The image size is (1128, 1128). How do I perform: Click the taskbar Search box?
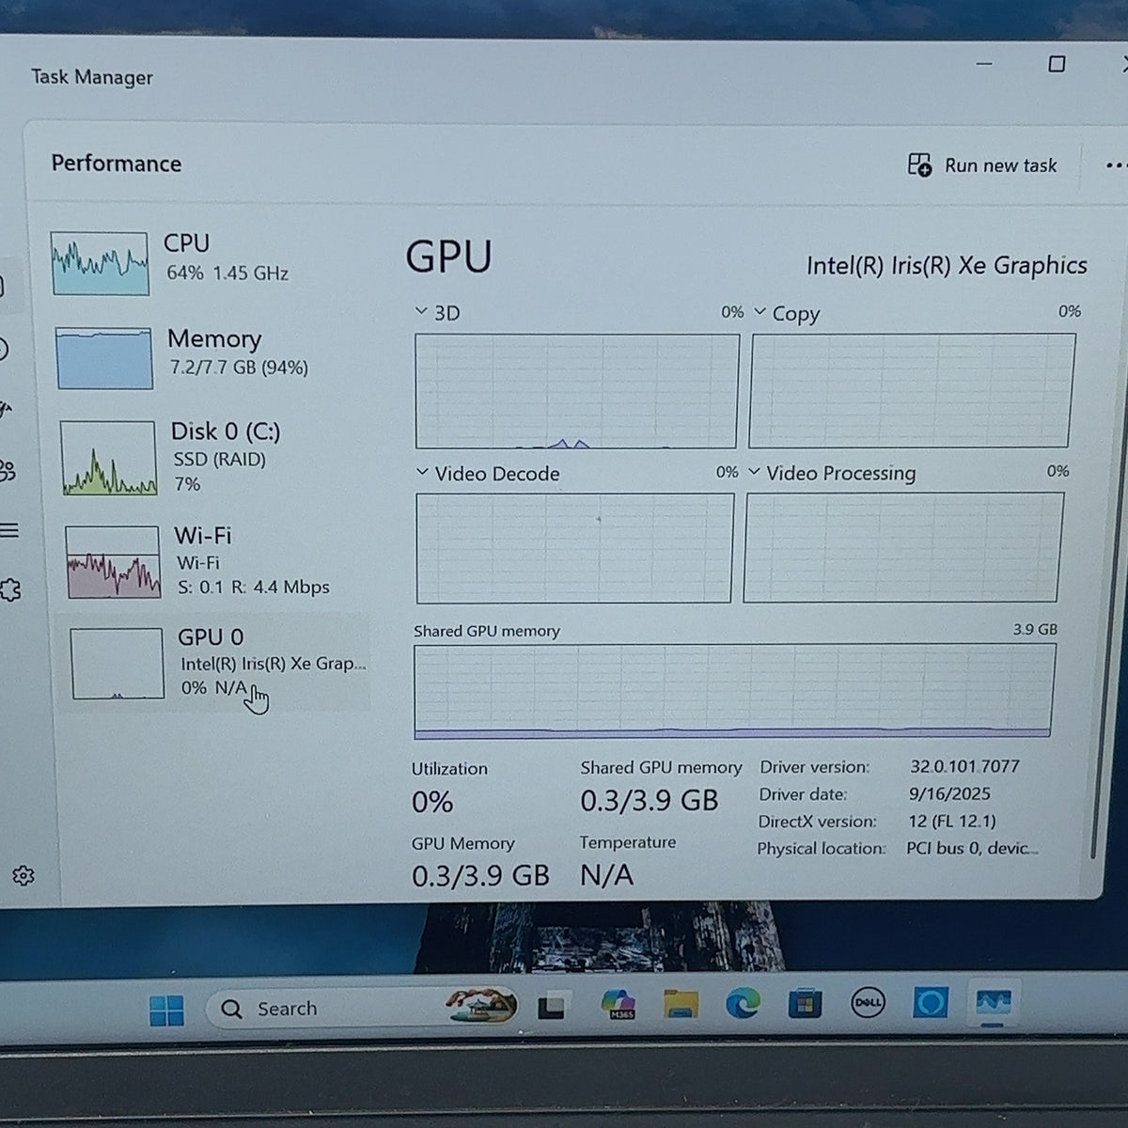coord(362,1008)
